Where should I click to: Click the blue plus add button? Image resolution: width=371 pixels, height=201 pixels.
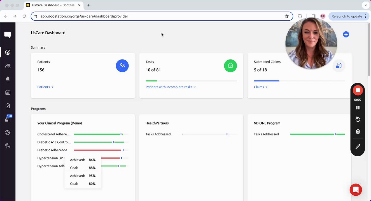click(x=346, y=34)
